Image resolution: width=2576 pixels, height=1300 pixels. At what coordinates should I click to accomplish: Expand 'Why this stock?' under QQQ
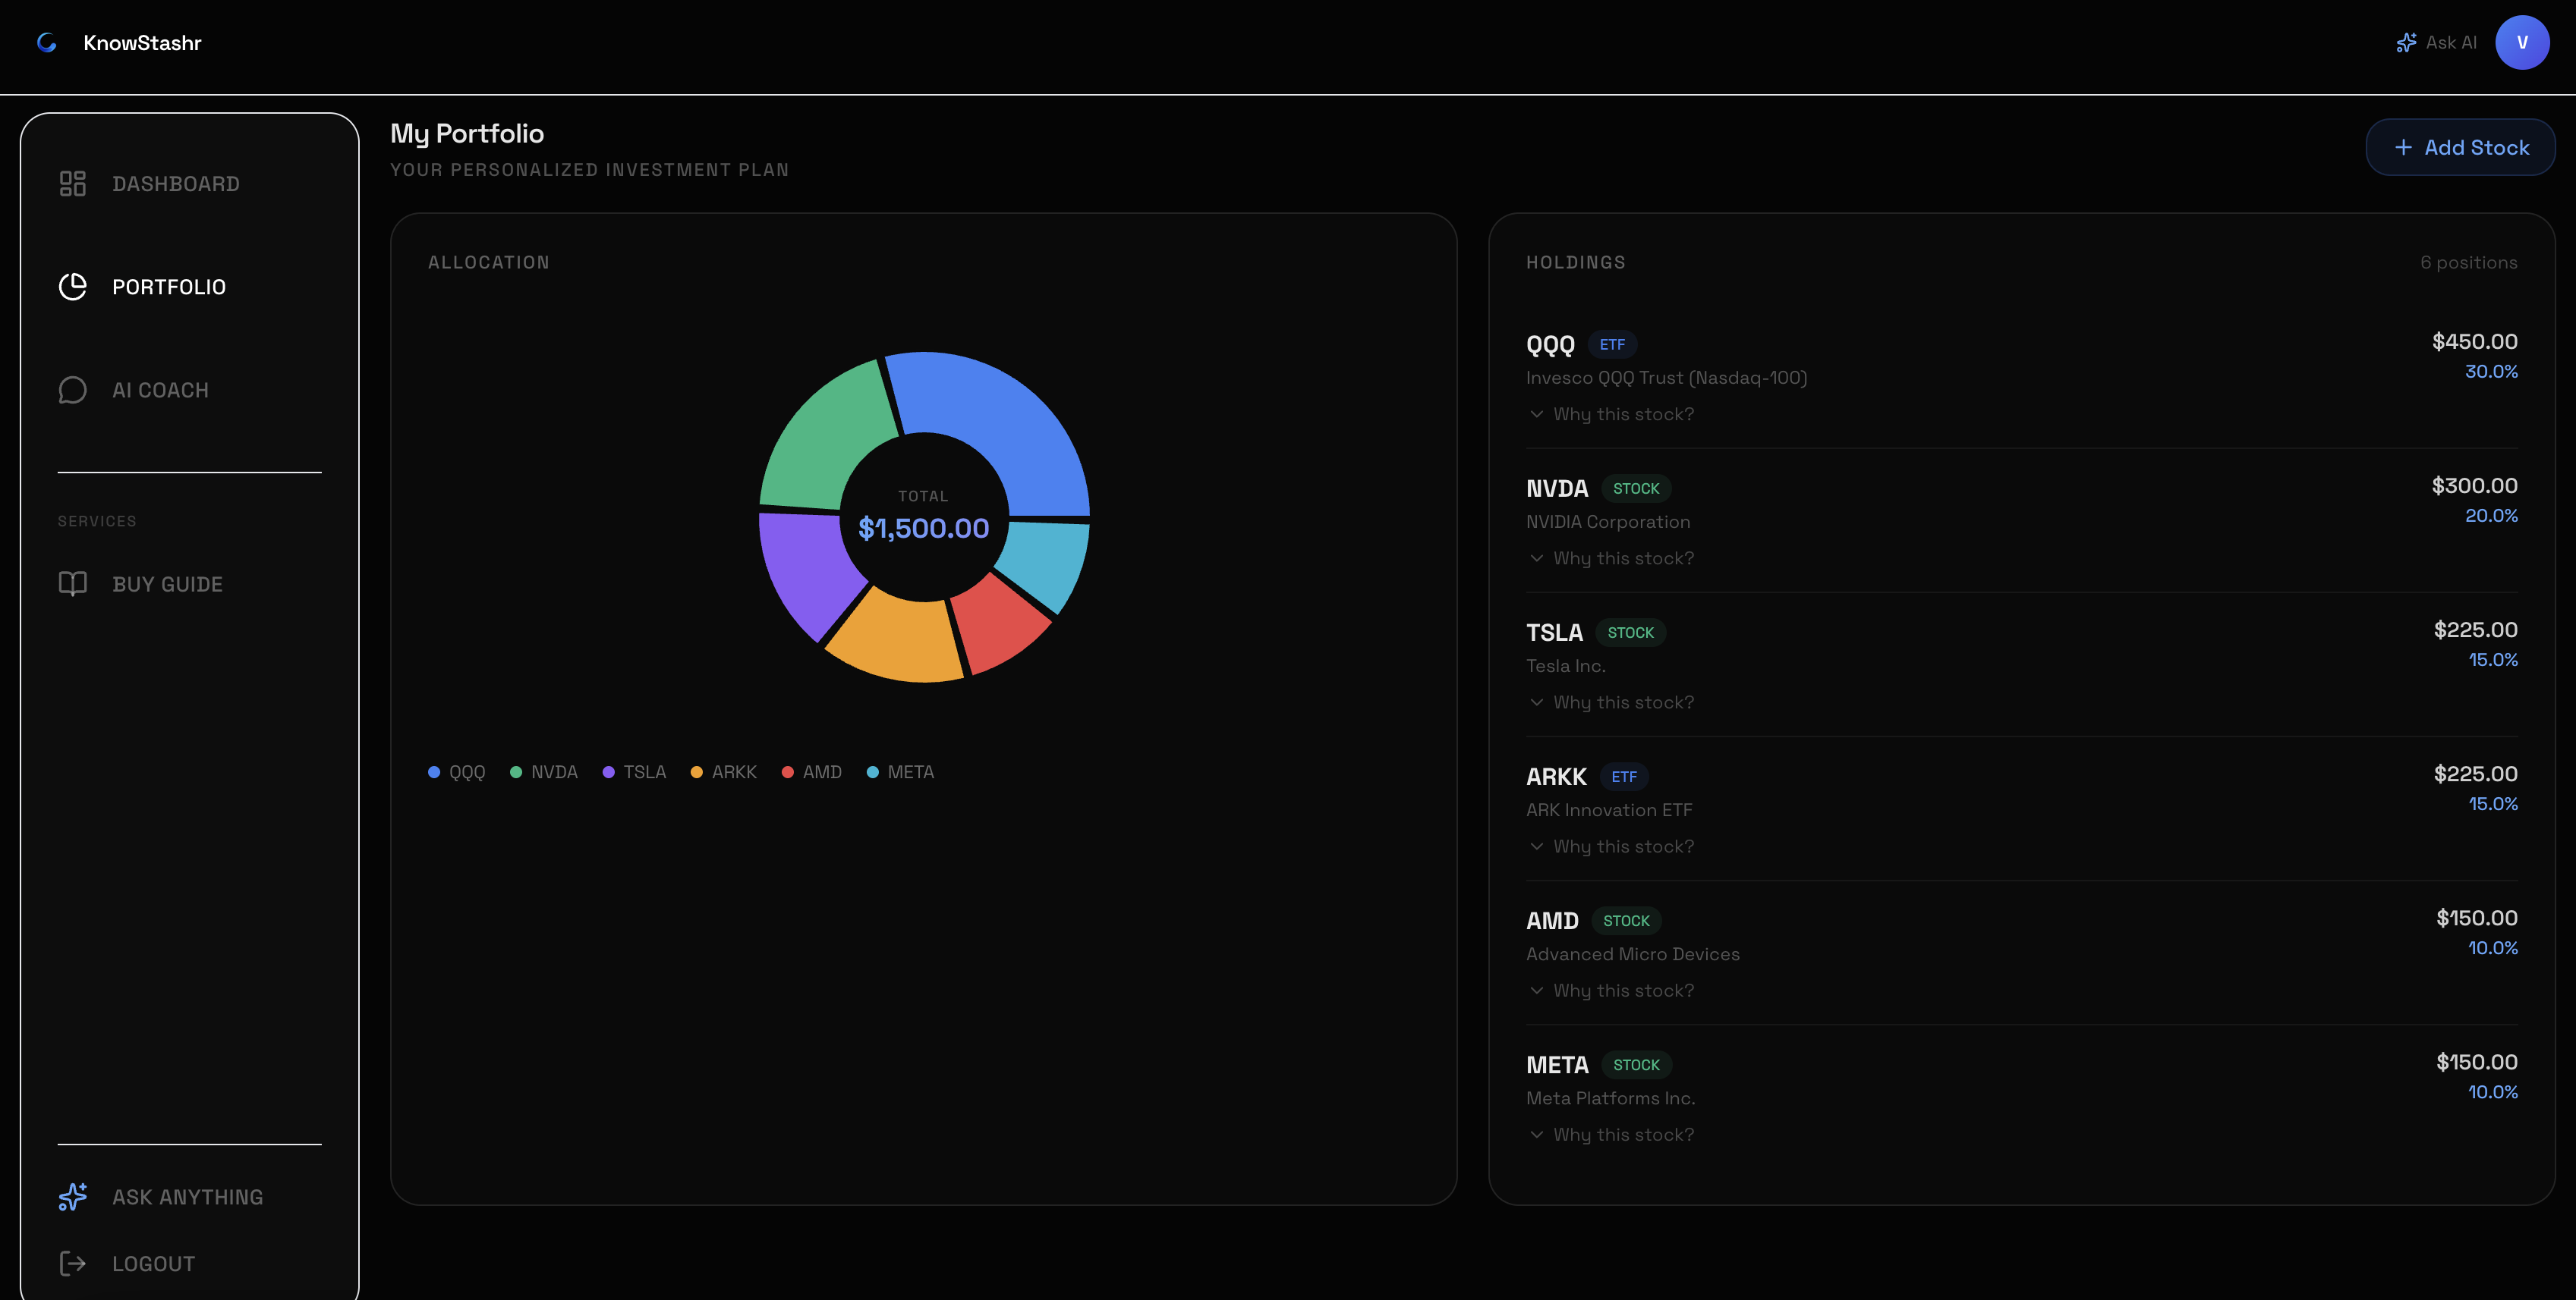1612,413
